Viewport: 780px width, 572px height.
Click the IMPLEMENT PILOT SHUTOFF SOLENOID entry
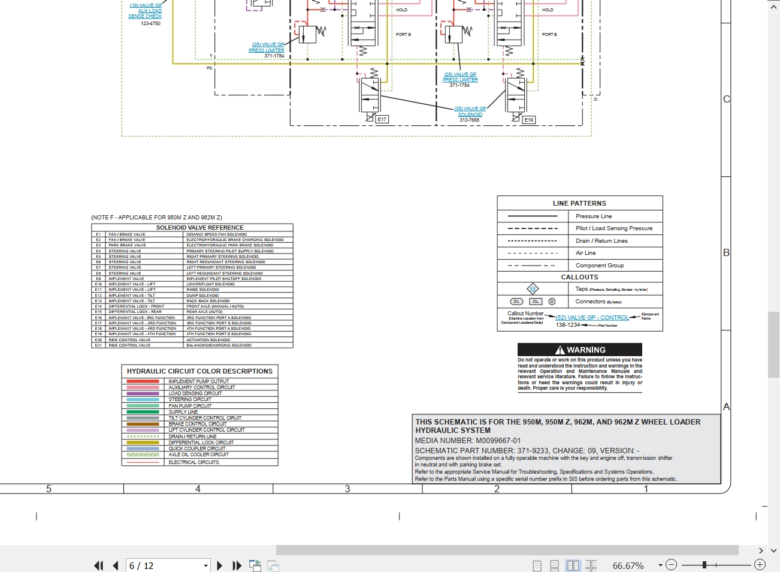click(x=224, y=279)
